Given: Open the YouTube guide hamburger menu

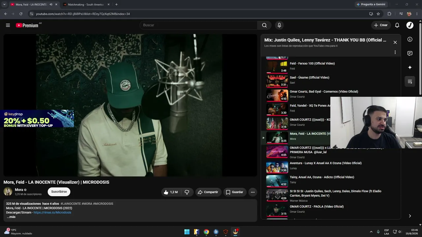Looking at the screenshot, I should tap(8, 25).
